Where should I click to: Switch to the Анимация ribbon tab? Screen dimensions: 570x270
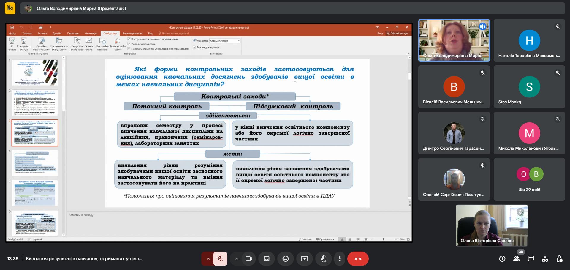(91, 33)
